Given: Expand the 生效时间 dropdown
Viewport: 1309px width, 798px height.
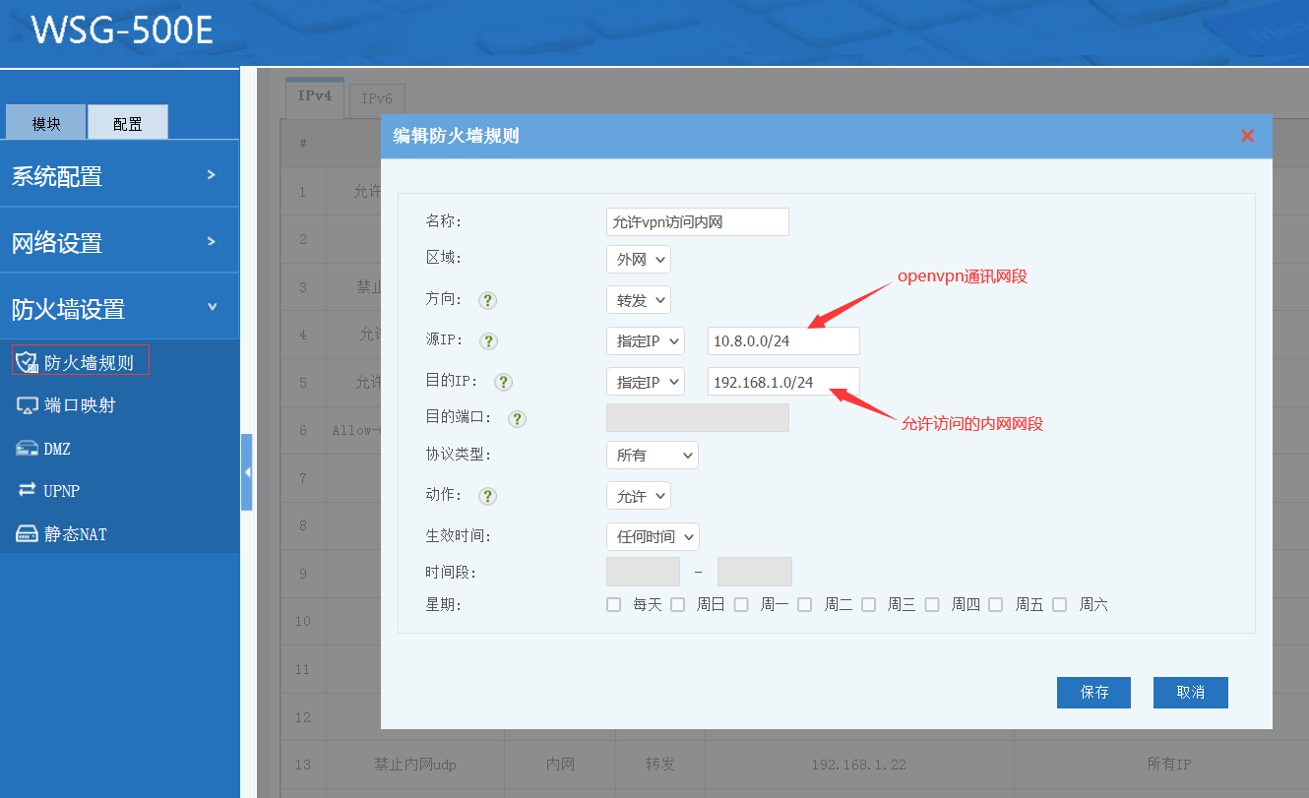Looking at the screenshot, I should [x=652, y=536].
